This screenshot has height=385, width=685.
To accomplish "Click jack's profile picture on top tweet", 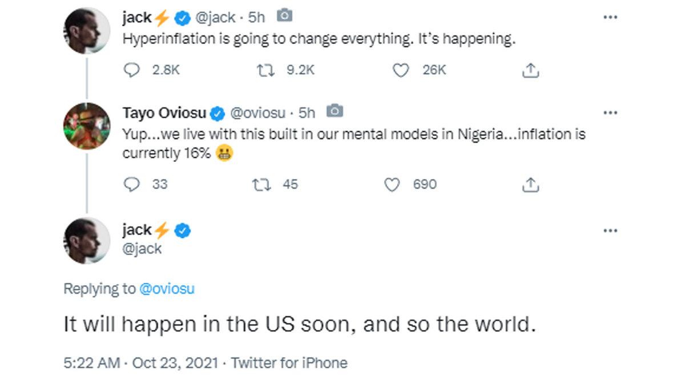I will (x=86, y=30).
